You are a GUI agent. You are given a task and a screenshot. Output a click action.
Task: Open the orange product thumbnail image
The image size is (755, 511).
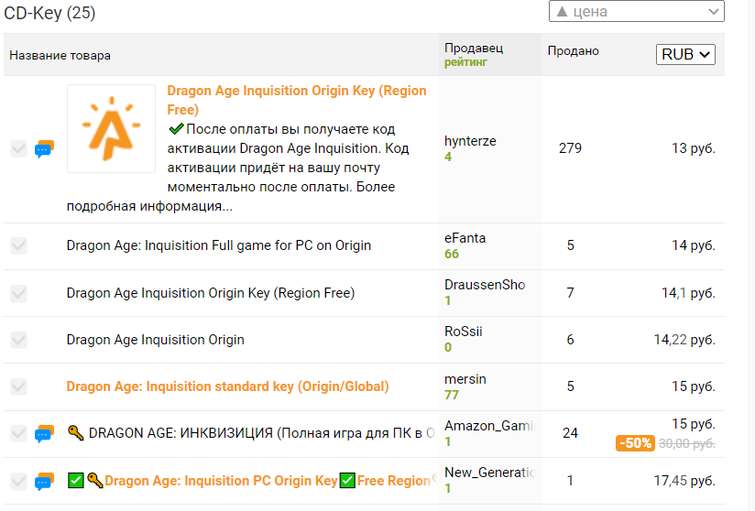pyautogui.click(x=111, y=128)
